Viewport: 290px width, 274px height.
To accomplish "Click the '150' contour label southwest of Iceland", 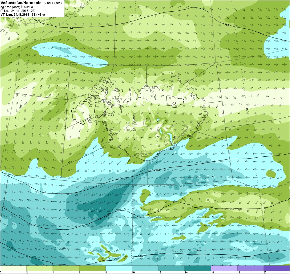I will click(x=108, y=215).
